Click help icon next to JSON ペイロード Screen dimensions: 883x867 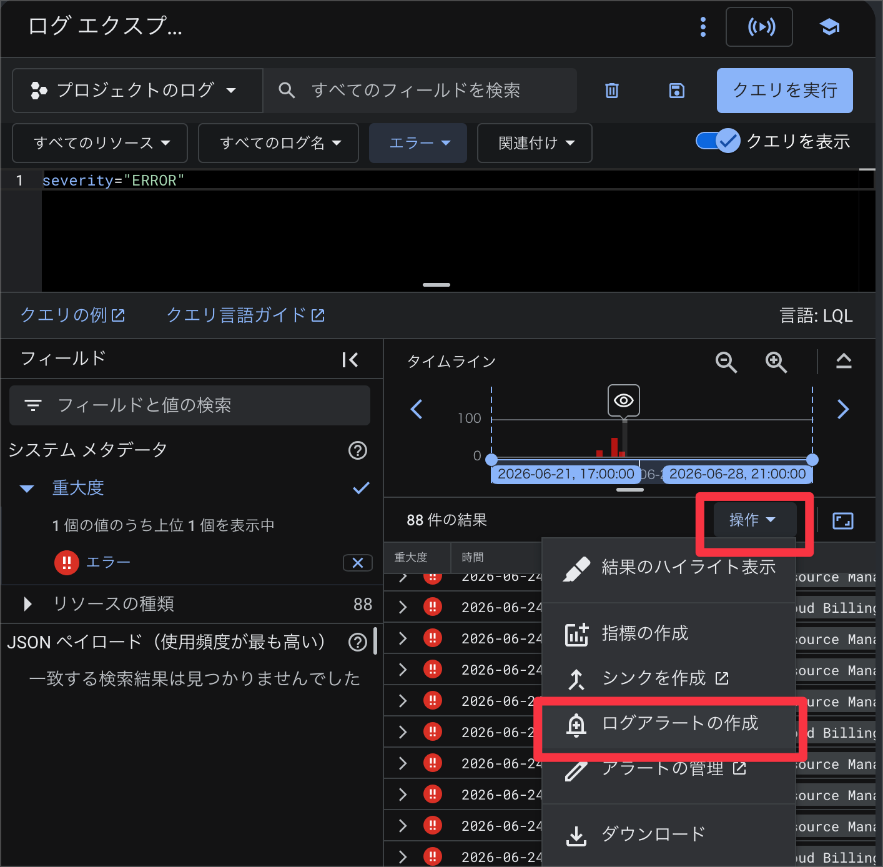(x=358, y=642)
